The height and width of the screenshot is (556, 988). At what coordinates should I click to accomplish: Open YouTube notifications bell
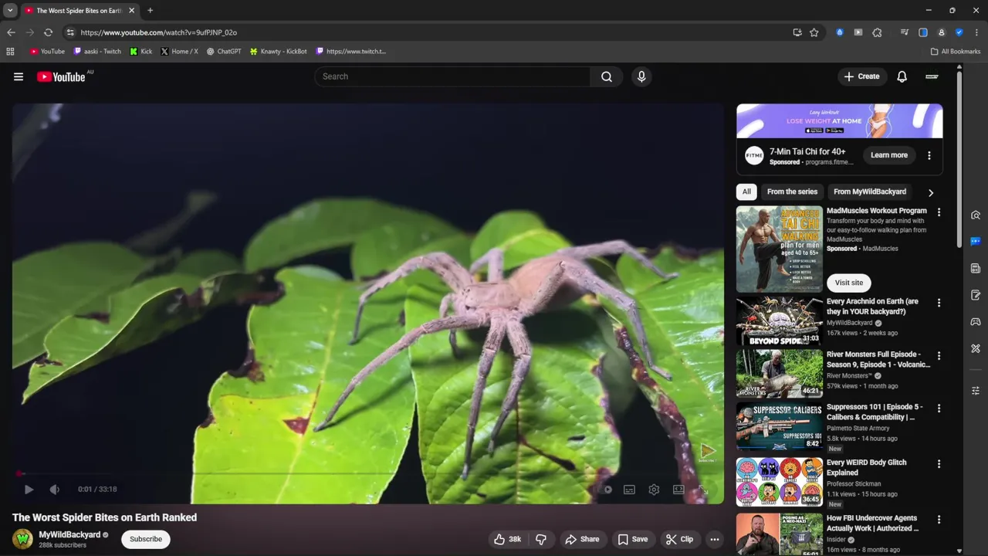(902, 76)
